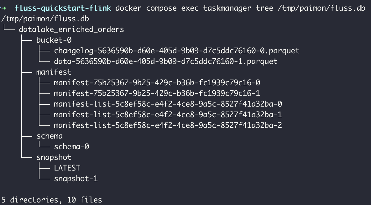This screenshot has height=205, width=371.
Task: Select the data-5636590b parquet file
Action: click(x=166, y=61)
